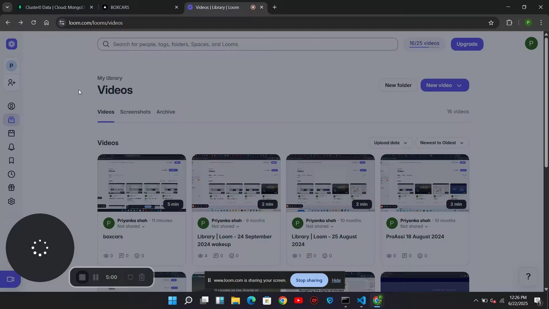Open the Settings gear in Loom sidebar
The width and height of the screenshot is (549, 309).
(x=12, y=201)
